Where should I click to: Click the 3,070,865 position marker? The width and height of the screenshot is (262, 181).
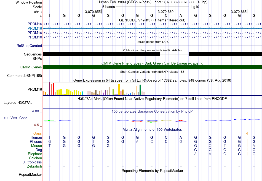pos(239,12)
